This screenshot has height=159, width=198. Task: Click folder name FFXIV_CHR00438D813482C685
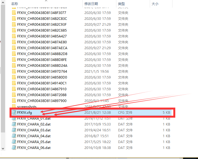coord(42,30)
